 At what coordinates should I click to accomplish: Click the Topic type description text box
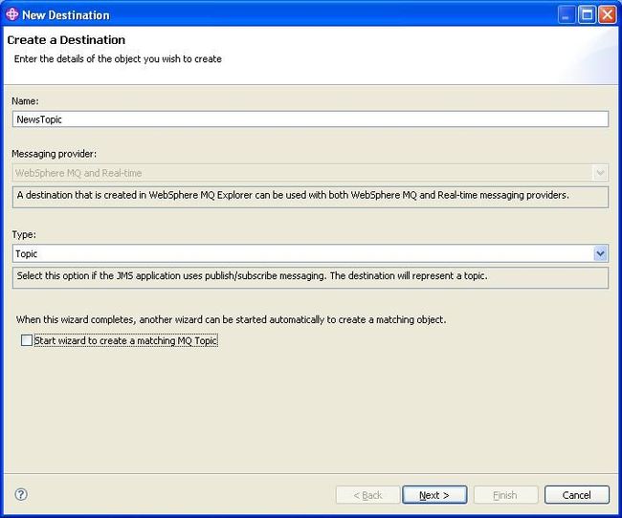click(310, 277)
